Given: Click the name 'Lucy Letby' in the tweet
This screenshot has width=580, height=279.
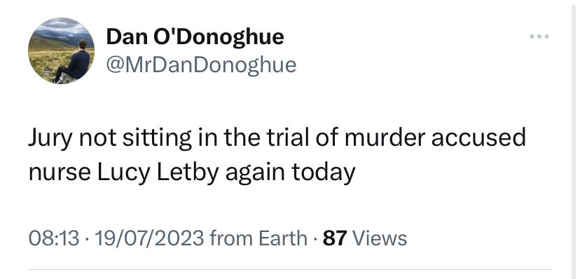Looking at the screenshot, I should tap(158, 174).
